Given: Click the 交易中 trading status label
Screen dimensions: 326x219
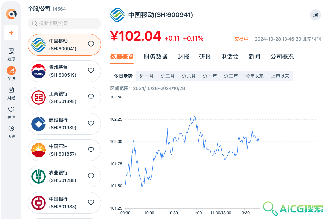Looking at the screenshot, I should click(241, 39).
